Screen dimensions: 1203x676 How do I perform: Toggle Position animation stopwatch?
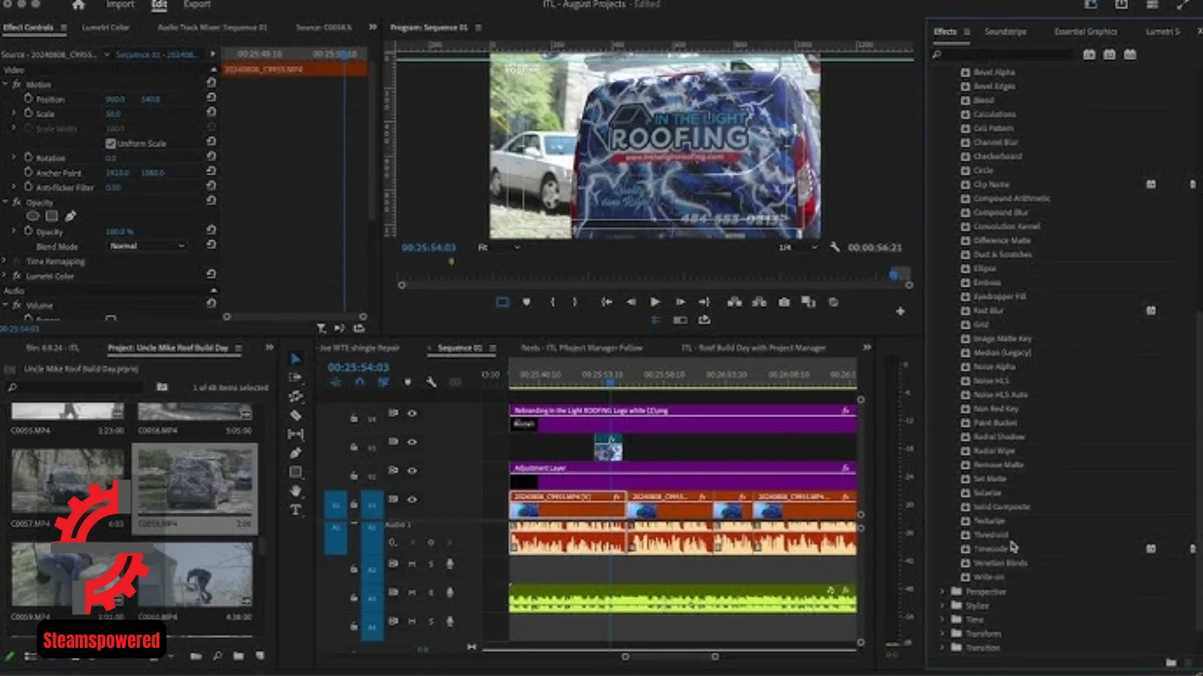click(28, 99)
